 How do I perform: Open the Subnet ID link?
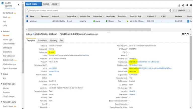tap(54, 71)
